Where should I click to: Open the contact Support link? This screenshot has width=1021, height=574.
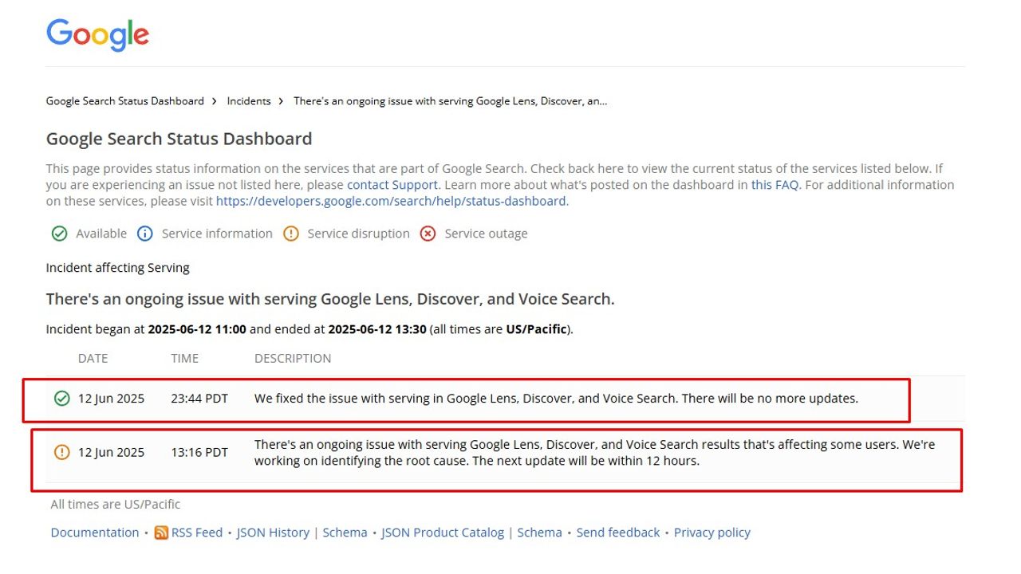coord(392,185)
